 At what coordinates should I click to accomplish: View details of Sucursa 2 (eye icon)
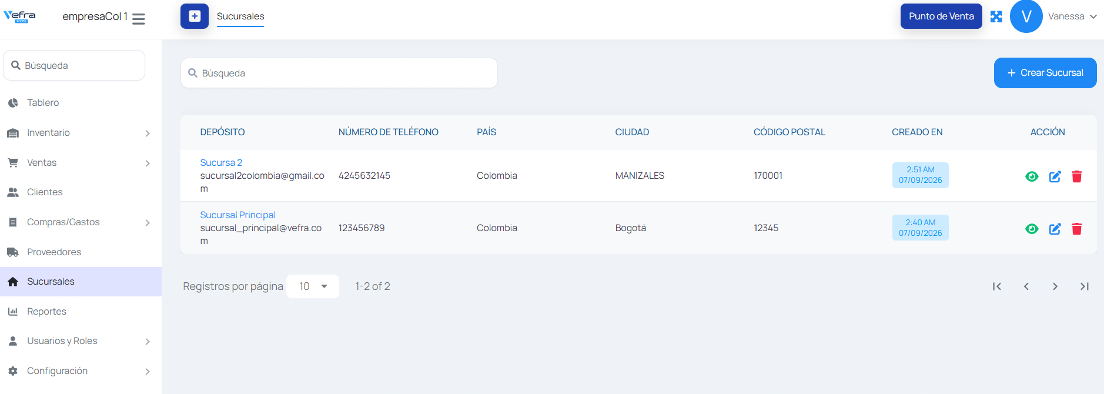tap(1032, 176)
